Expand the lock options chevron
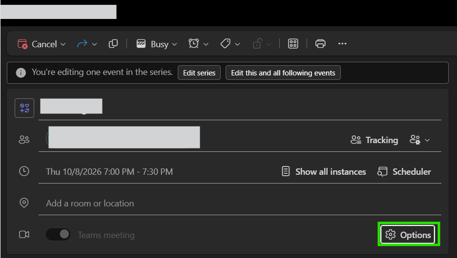This screenshot has width=457, height=258. 269,44
